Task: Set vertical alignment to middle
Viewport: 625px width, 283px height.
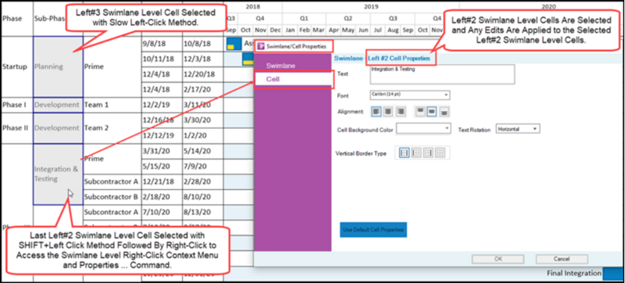Action: coord(432,112)
